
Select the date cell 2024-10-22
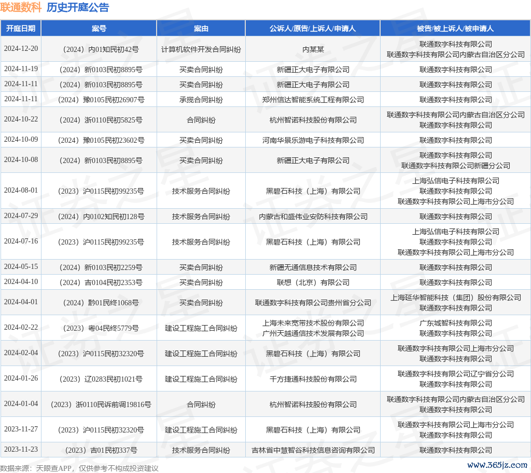(x=21, y=119)
